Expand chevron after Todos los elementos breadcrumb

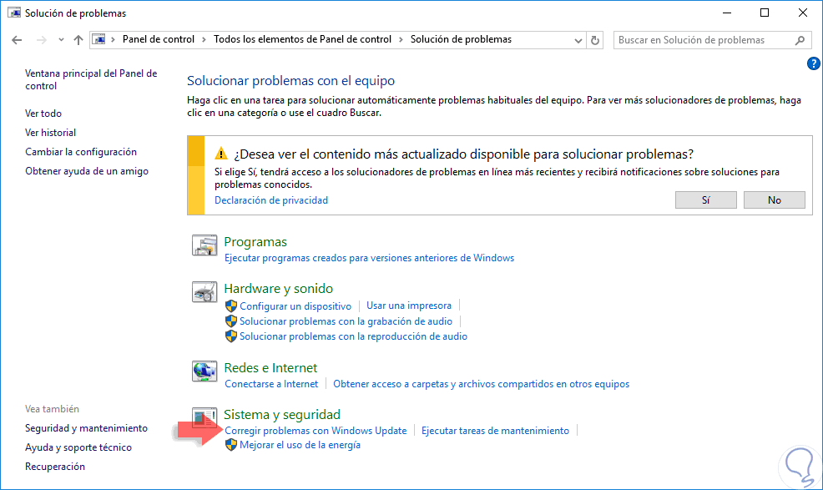(x=401, y=40)
